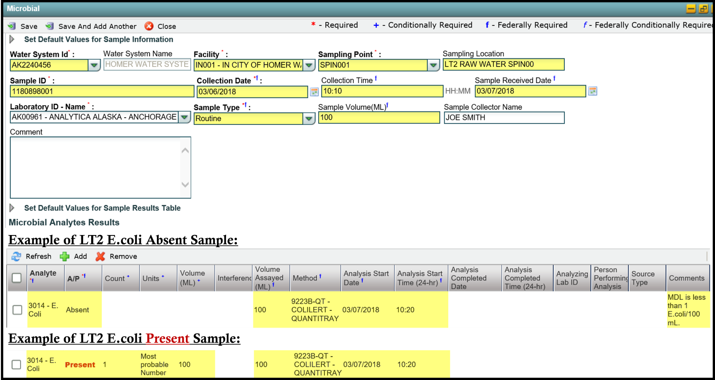Open Sample Received Date calendar picker

(593, 91)
